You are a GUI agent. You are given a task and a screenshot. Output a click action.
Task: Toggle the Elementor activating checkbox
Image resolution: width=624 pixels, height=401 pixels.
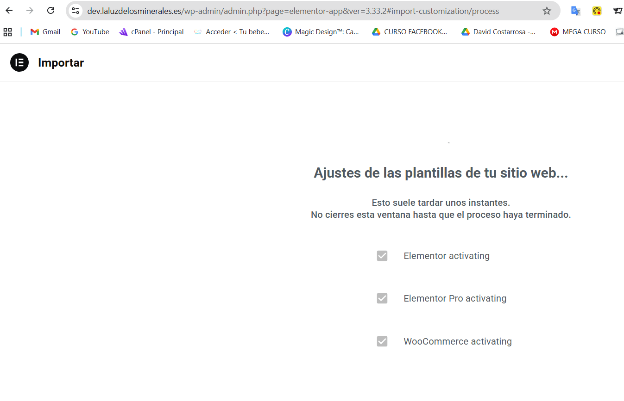point(382,256)
